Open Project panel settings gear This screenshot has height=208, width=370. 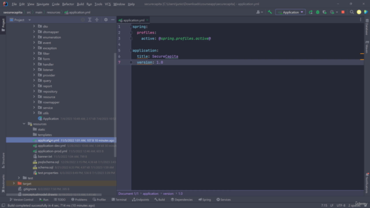click(x=106, y=20)
